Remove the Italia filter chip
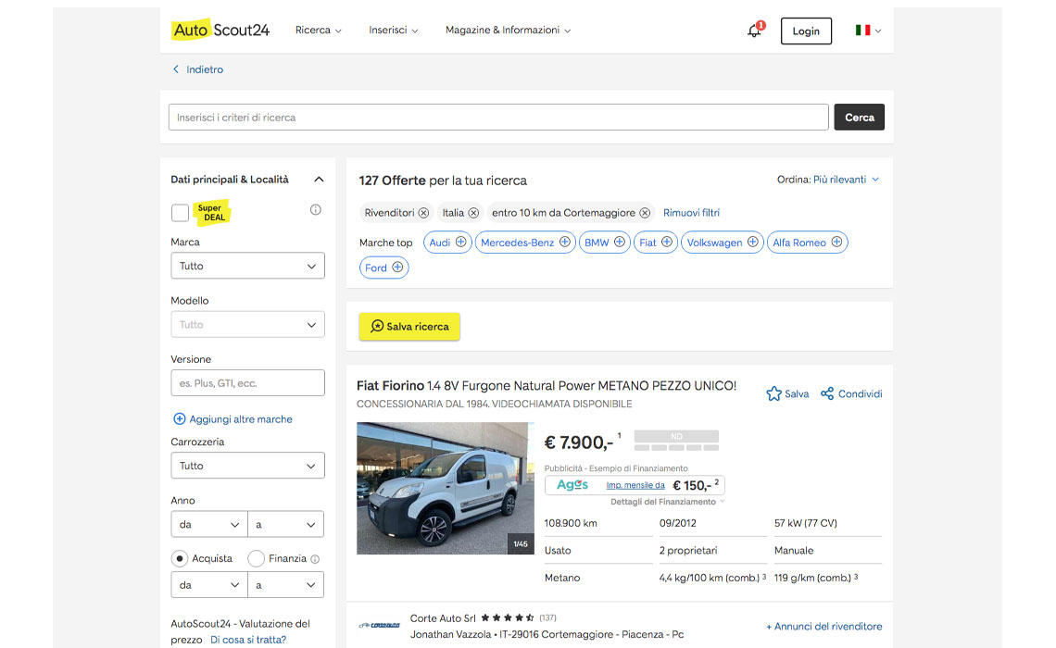 click(x=473, y=213)
